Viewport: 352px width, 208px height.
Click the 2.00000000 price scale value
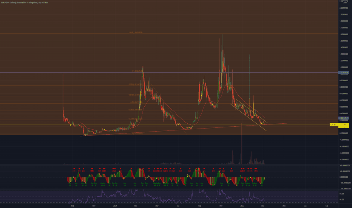[x=344, y=8]
